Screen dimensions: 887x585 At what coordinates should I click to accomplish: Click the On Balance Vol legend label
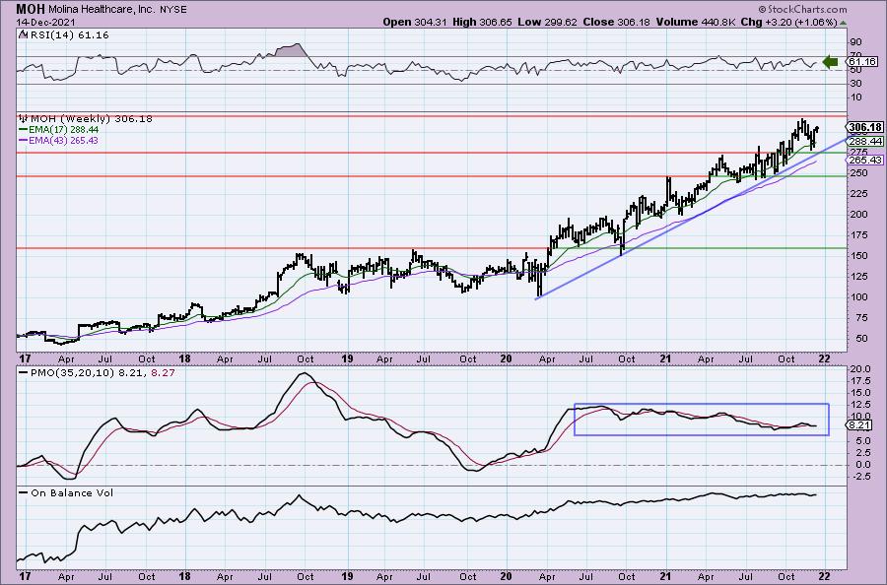click(x=66, y=492)
